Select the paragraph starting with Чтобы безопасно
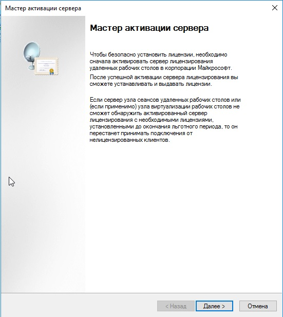The height and width of the screenshot is (317, 283). coord(161,61)
